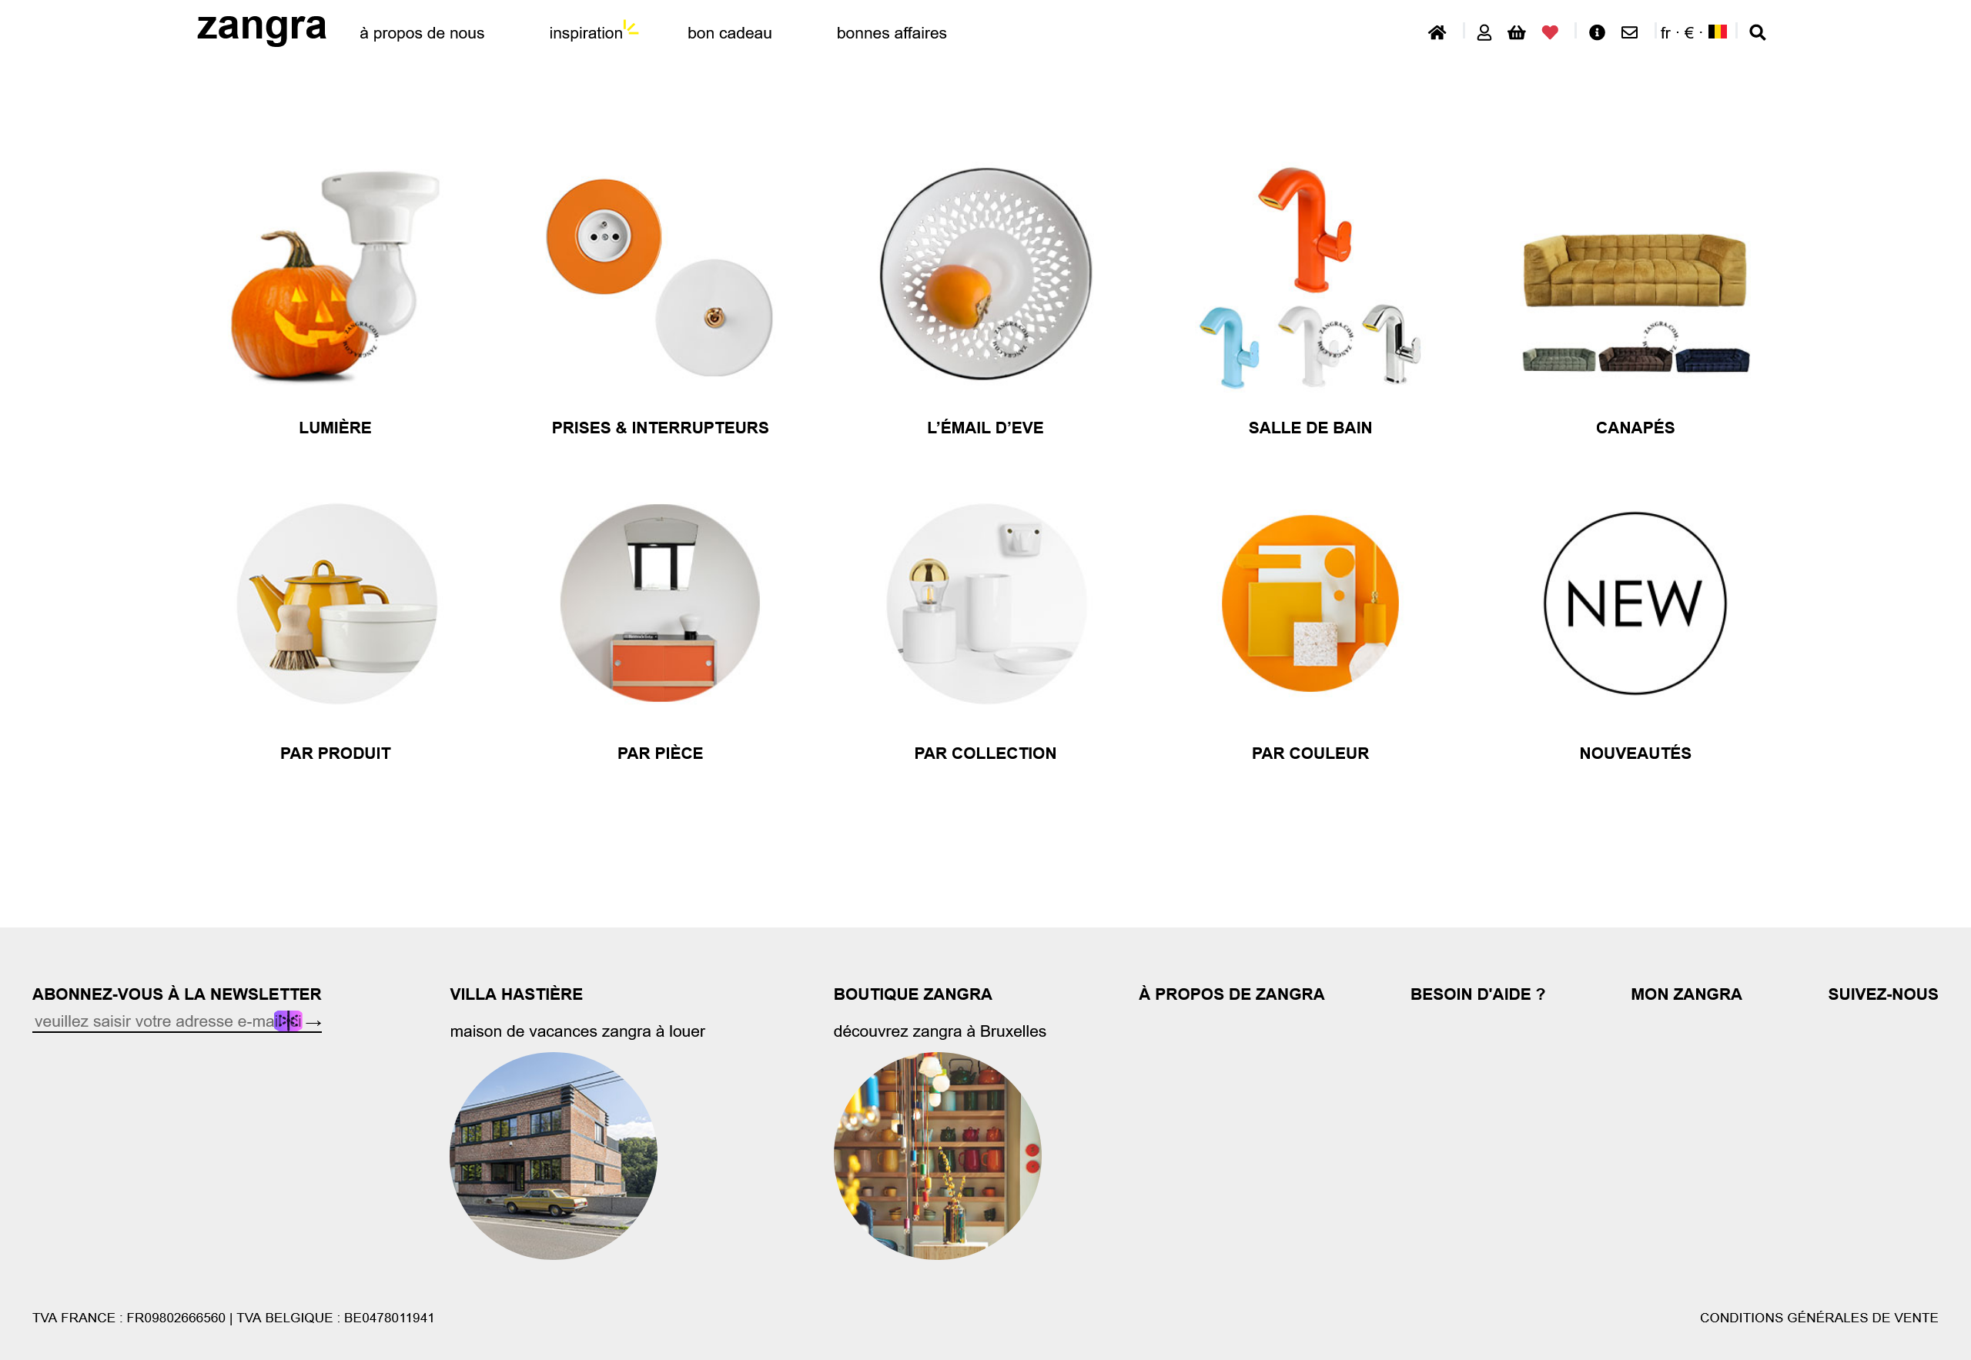
Task: Click the envelope contact icon
Action: pyautogui.click(x=1629, y=32)
